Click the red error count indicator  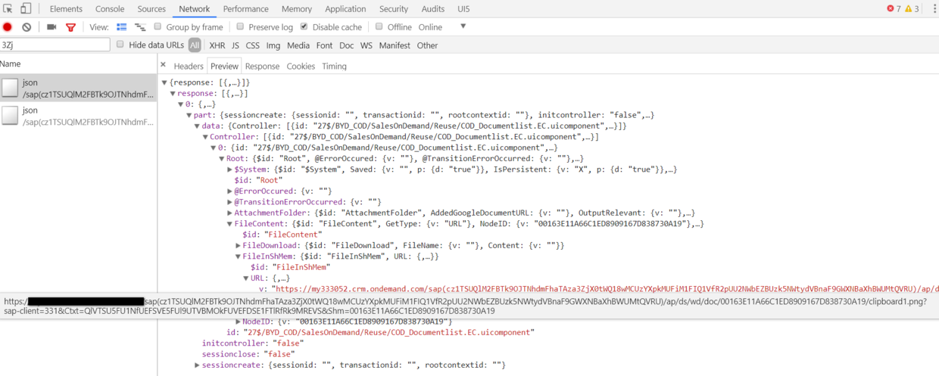(x=894, y=9)
